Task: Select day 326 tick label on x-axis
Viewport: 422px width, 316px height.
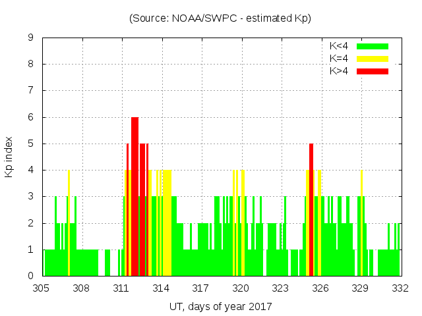Action: (320, 288)
